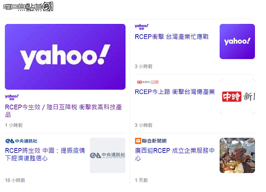
Task: Open headline RCEP今上路 衝擊台灣傳產業
Action: (x=175, y=92)
